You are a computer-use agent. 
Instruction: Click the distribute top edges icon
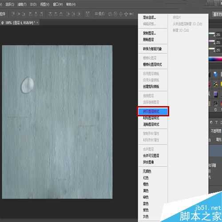[x=51, y=14]
